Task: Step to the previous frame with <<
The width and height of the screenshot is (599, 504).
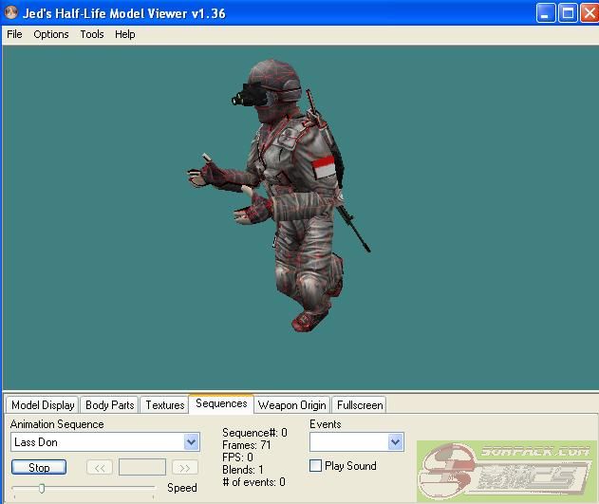Action: [x=100, y=468]
